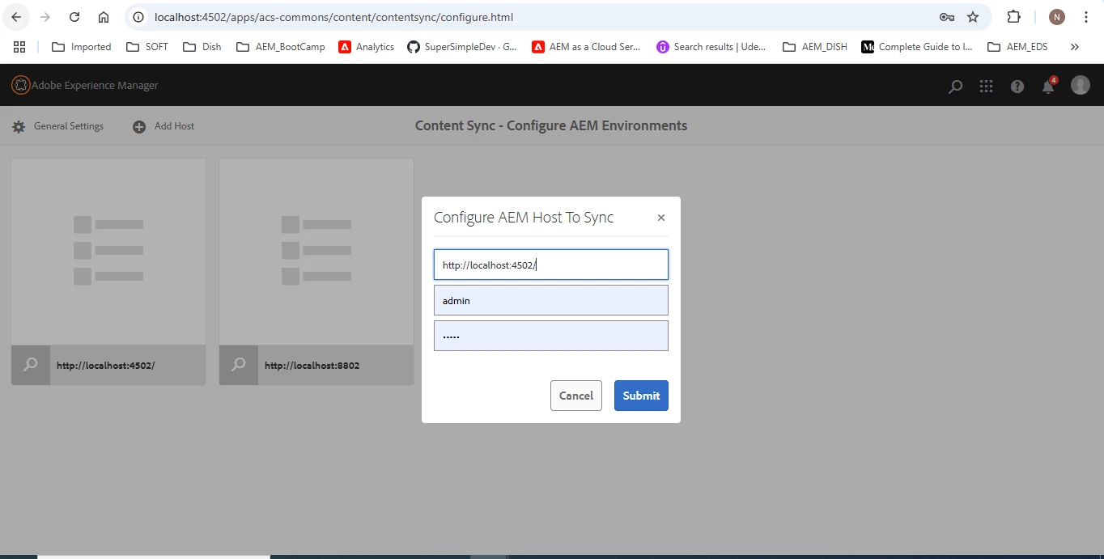Click magnifier icon on localhost:4502 card

(x=31, y=365)
